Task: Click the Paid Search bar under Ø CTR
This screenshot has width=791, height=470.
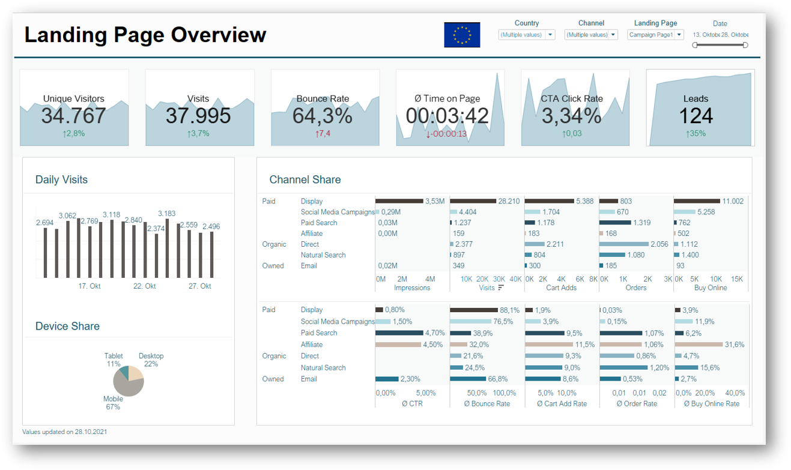Action: tap(399, 333)
